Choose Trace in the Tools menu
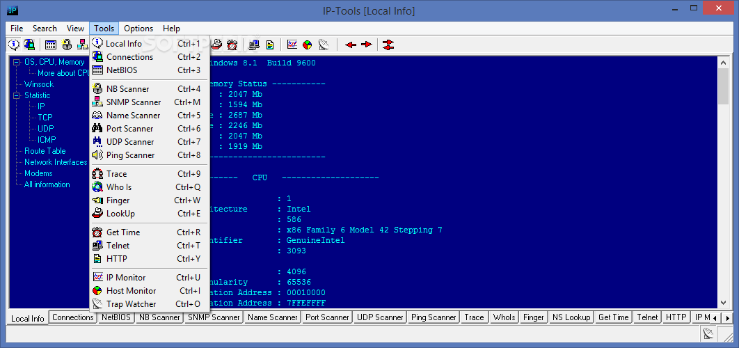This screenshot has width=739, height=348. coord(150,173)
